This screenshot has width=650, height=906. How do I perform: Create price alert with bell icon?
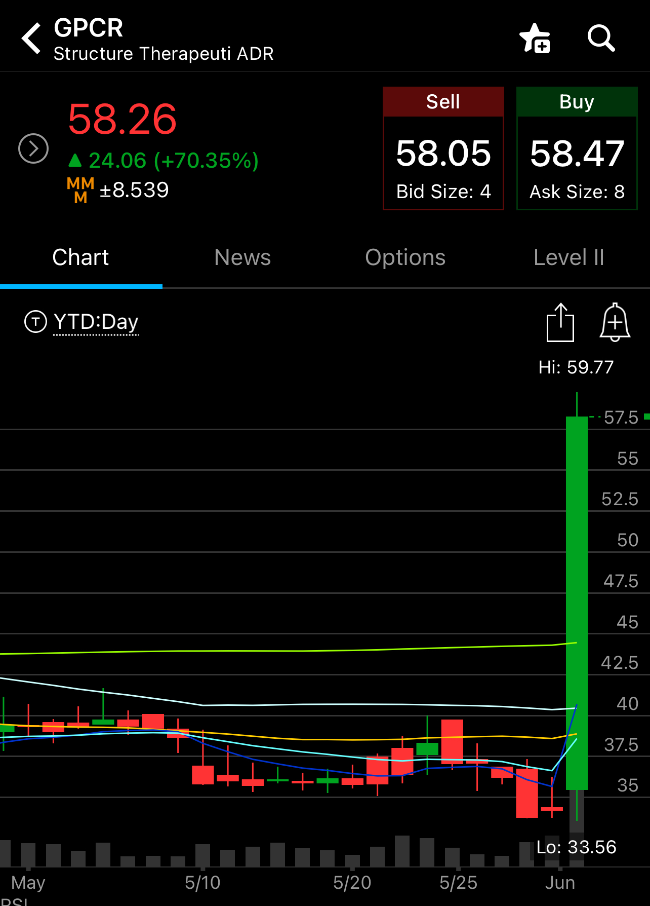[x=615, y=322]
